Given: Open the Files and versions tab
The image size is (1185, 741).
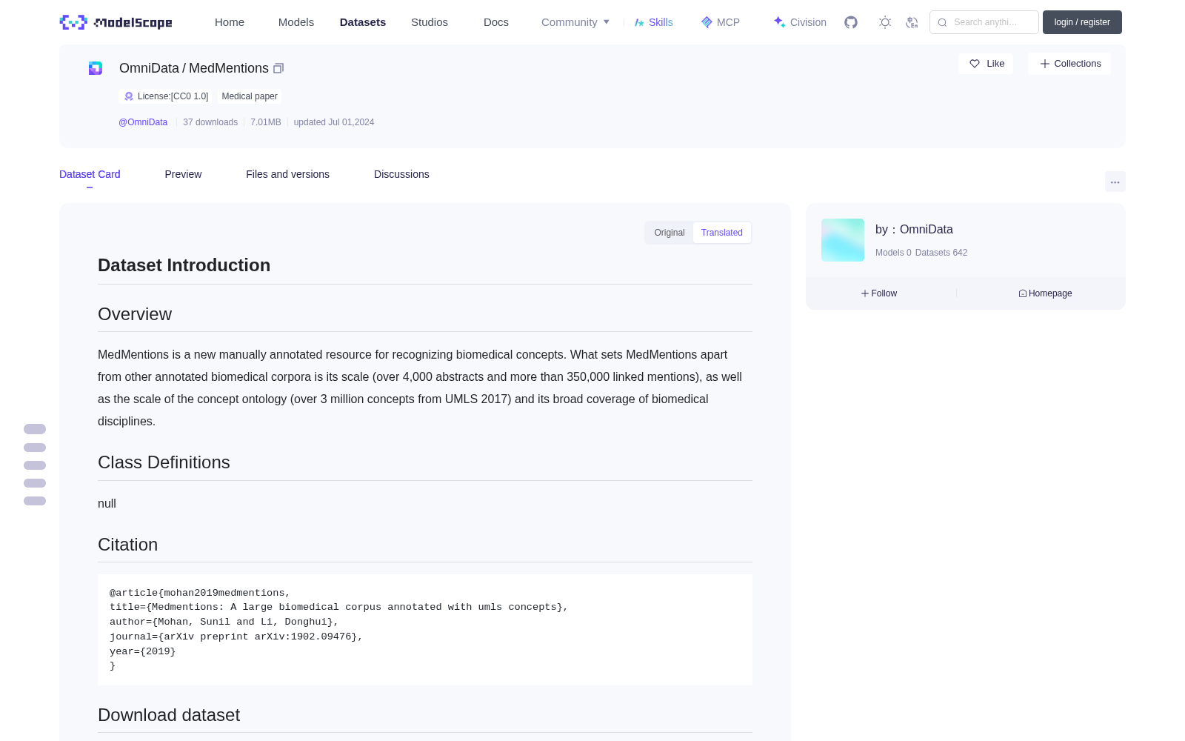Looking at the screenshot, I should click(x=287, y=174).
